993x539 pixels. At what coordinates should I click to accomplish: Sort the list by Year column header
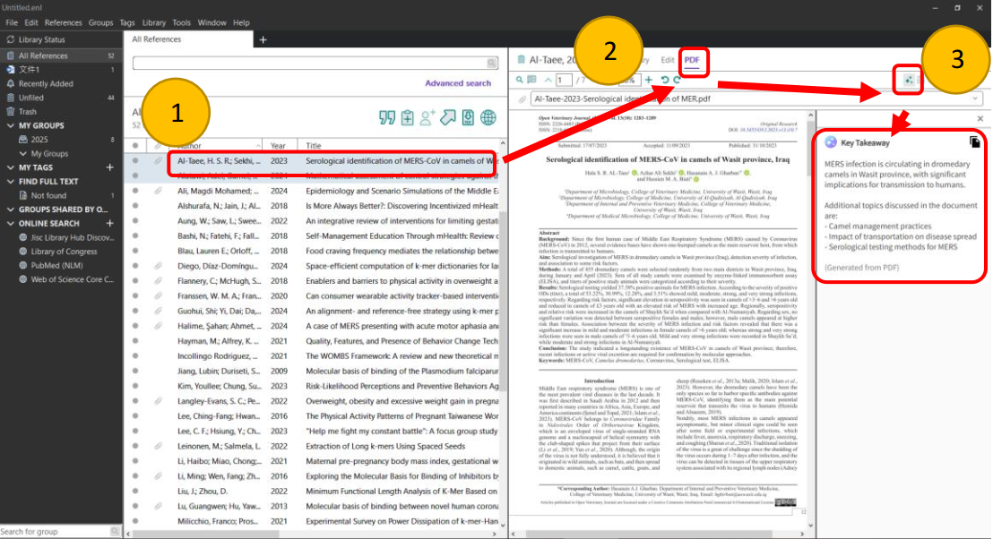[278, 146]
